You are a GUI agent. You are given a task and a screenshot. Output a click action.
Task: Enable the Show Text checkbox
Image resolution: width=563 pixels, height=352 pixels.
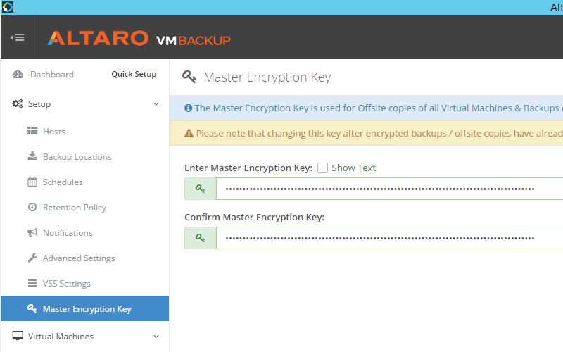coord(323,168)
